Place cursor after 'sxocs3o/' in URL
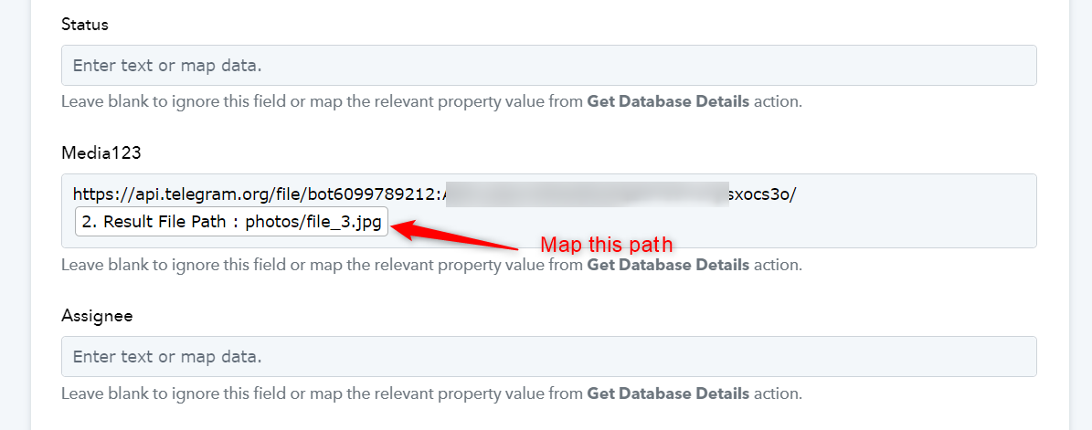This screenshot has height=430, width=1092. tap(798, 194)
